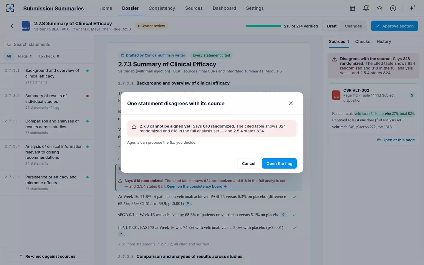Open the layout panel icon in header
Screen dimensions: 424x265
point(352,8)
